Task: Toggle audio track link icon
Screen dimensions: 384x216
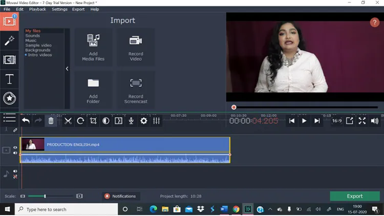Action: click(x=15, y=177)
